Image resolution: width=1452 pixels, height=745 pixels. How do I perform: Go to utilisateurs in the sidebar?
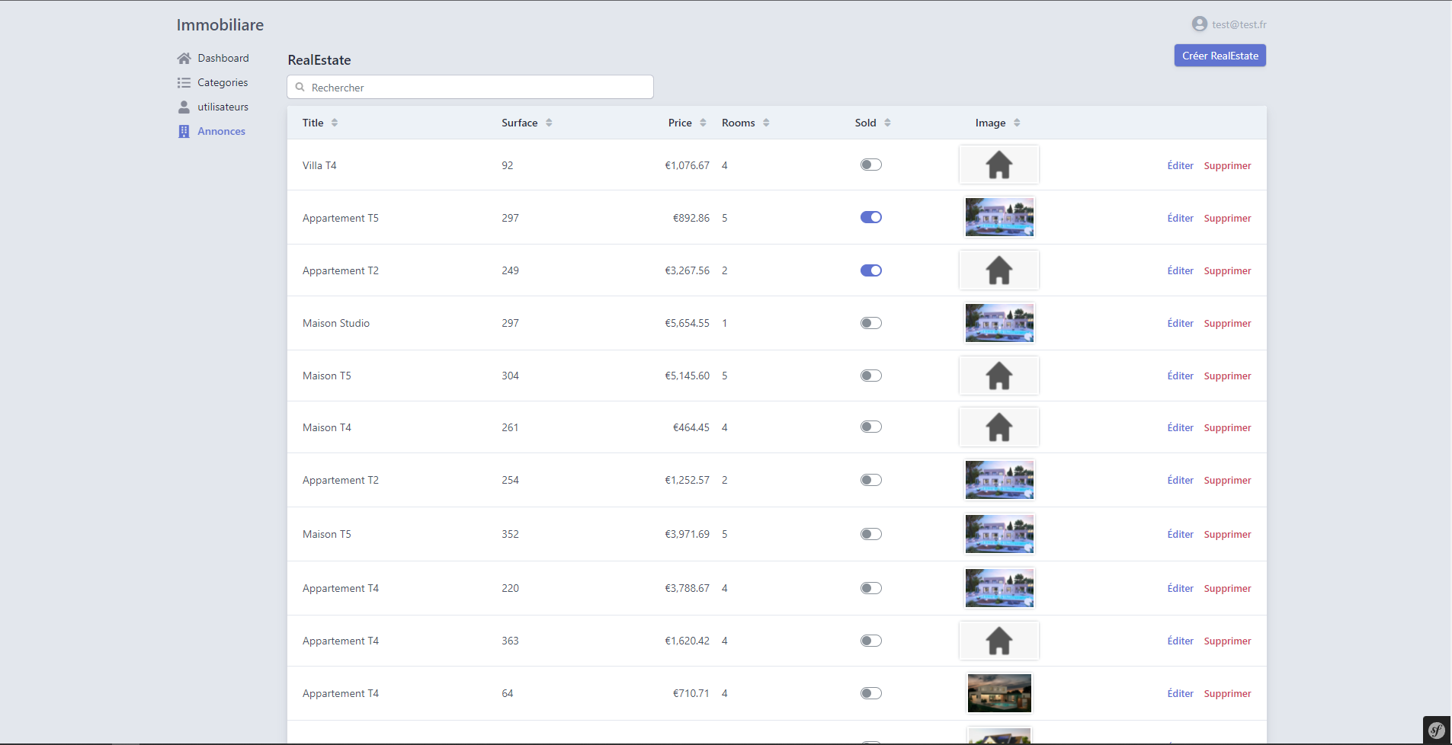coord(223,107)
